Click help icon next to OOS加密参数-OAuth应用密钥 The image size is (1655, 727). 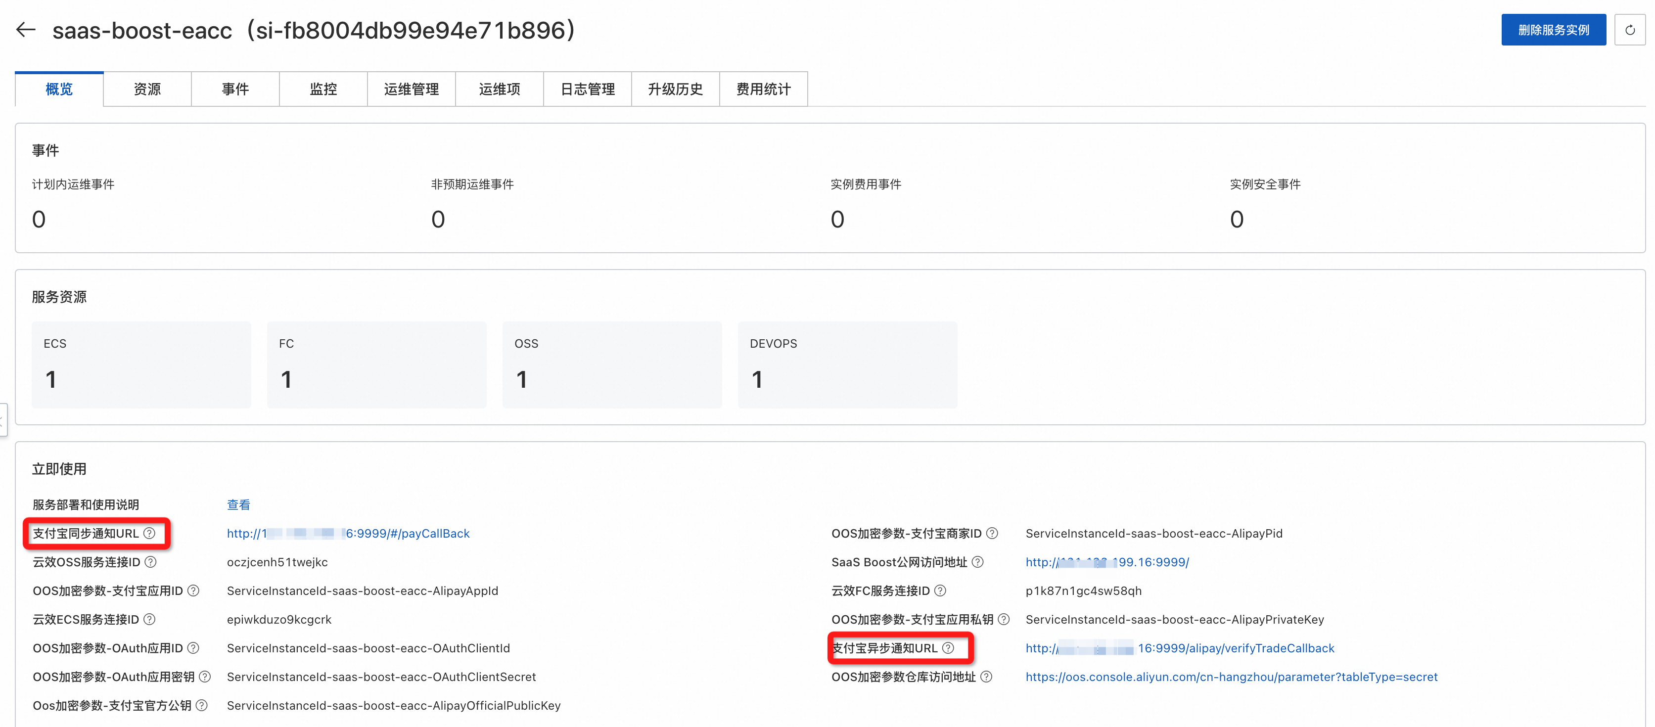(x=205, y=676)
